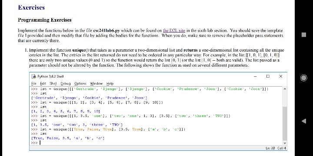Open the Shell menu
313x156 pixels.
click(53, 84)
